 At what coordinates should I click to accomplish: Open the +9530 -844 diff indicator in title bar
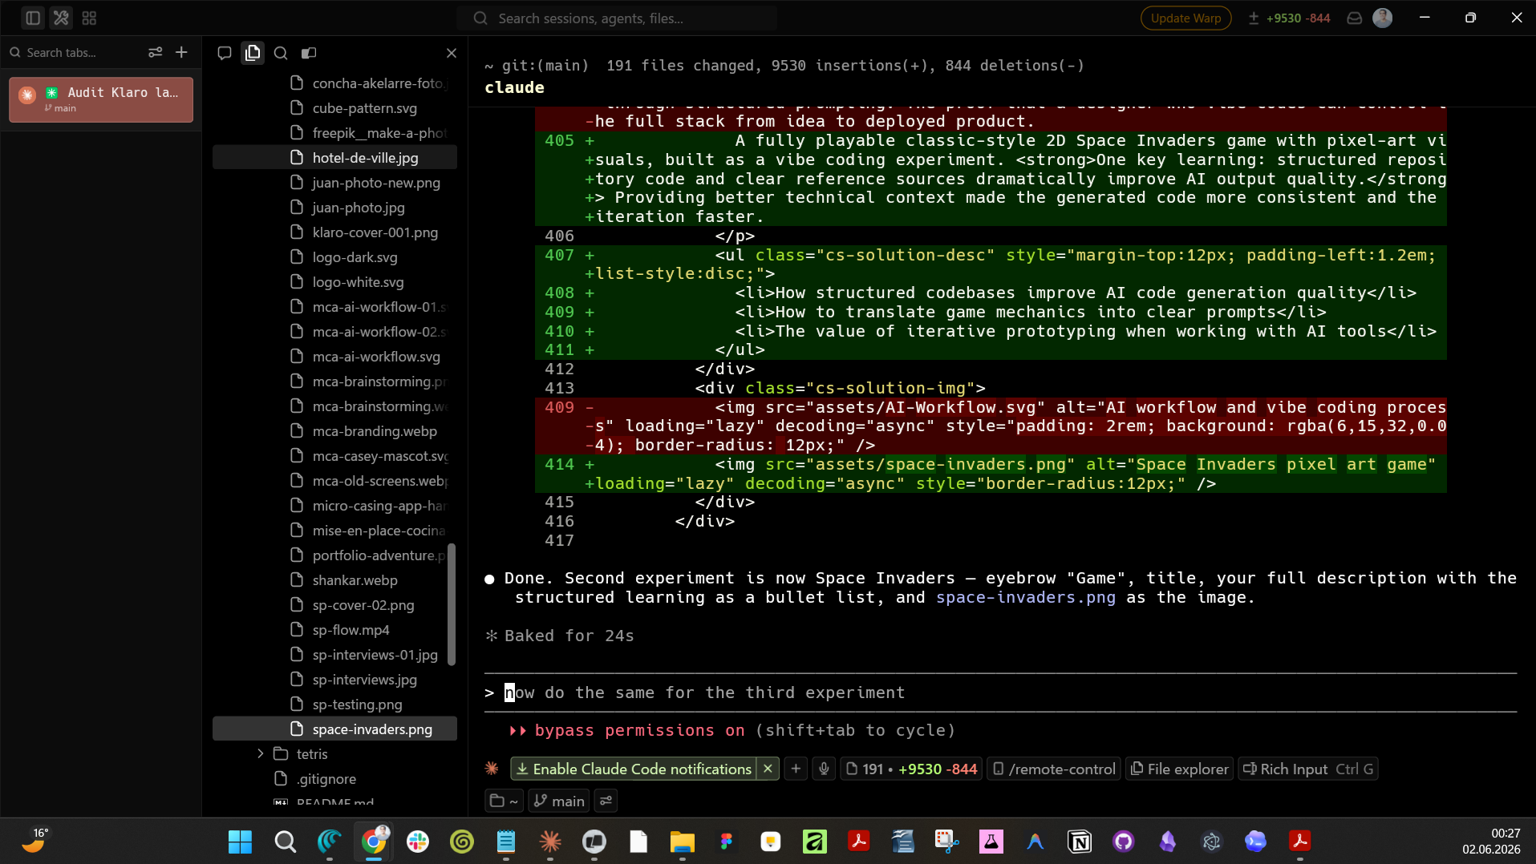(1289, 18)
